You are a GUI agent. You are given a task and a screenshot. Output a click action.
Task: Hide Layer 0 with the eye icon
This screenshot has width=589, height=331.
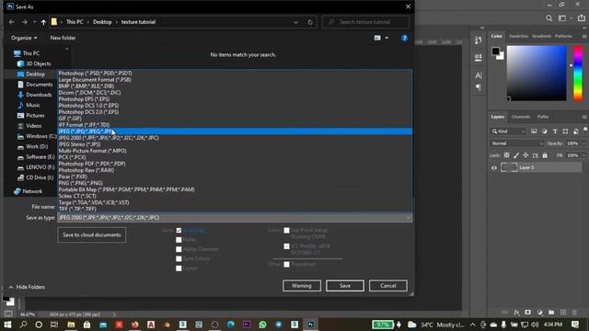494,167
